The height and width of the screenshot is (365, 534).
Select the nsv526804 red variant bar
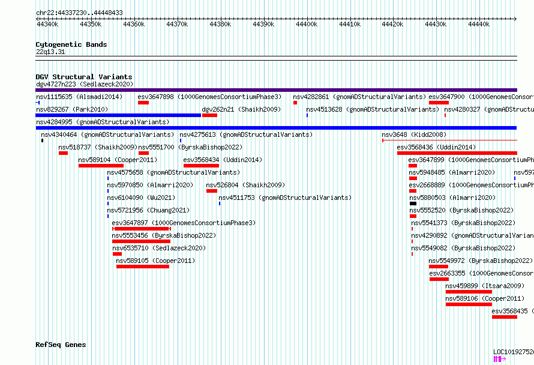pyautogui.click(x=211, y=191)
